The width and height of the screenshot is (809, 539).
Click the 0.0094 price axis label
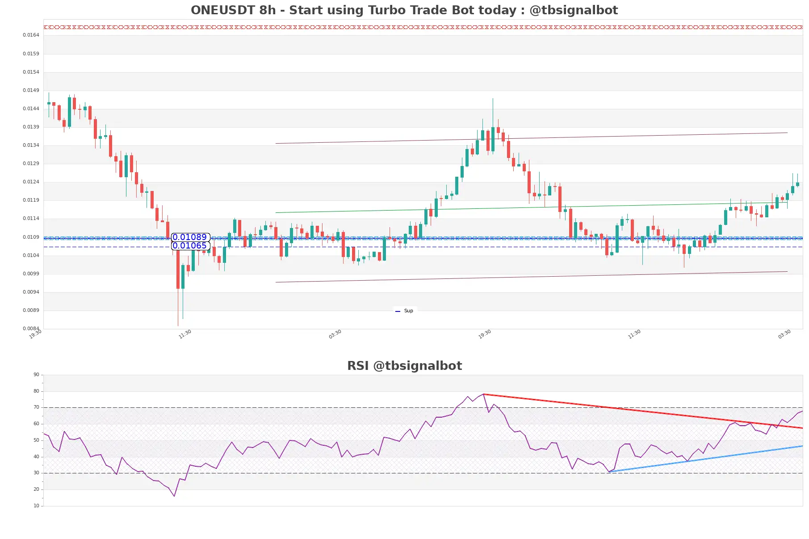point(31,292)
